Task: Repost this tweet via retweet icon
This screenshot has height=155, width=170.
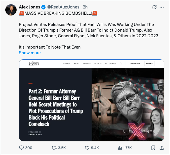Action: pyautogui.click(x=54, y=148)
